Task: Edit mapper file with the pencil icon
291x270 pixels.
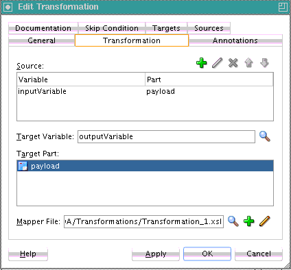Action: pyautogui.click(x=265, y=221)
